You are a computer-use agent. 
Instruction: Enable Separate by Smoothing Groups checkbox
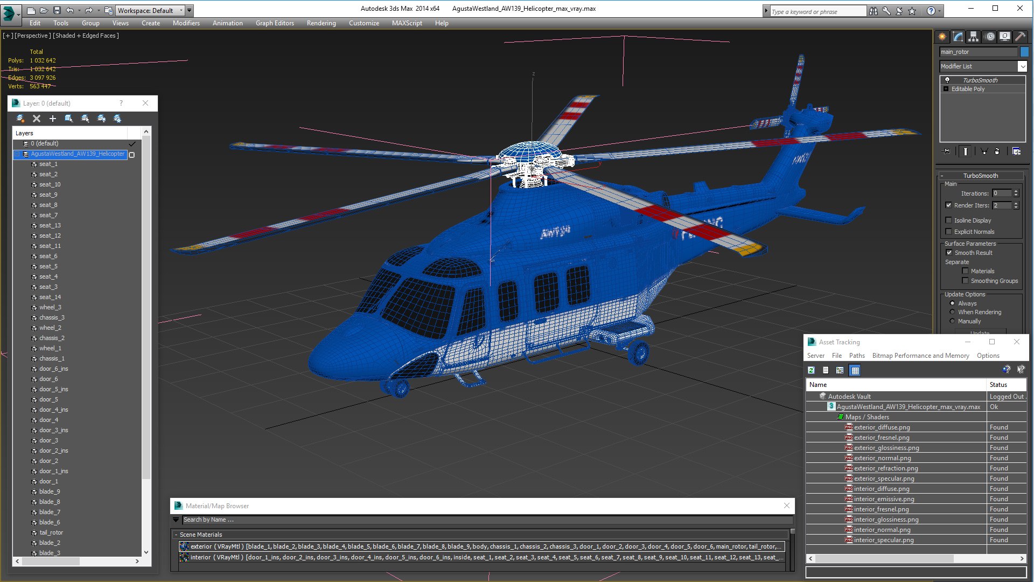click(966, 281)
